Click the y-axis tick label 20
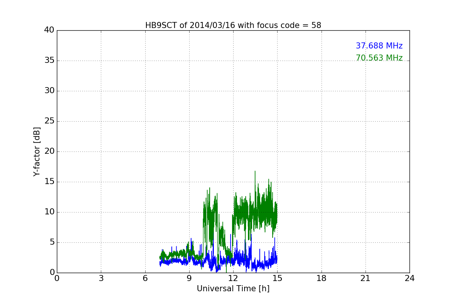455x303 pixels. point(49,151)
